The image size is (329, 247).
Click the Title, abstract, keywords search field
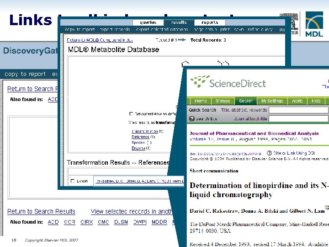tap(298, 110)
